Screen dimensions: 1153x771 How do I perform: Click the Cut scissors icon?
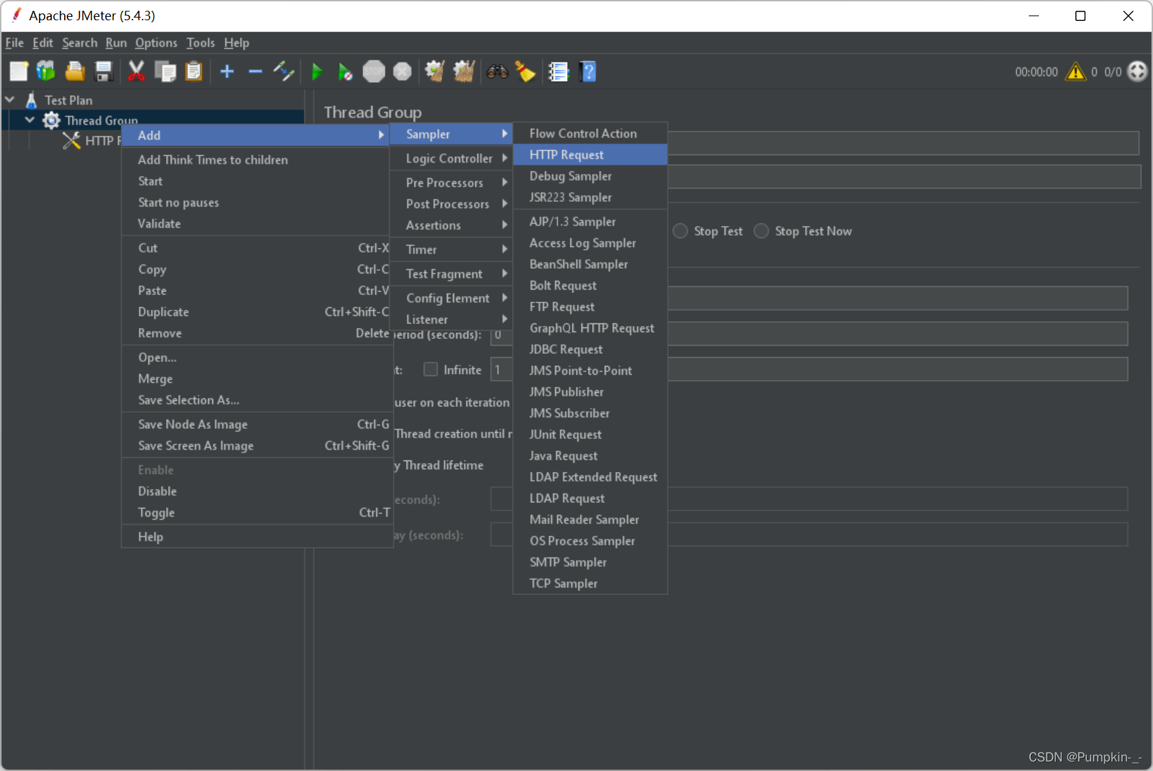click(136, 72)
